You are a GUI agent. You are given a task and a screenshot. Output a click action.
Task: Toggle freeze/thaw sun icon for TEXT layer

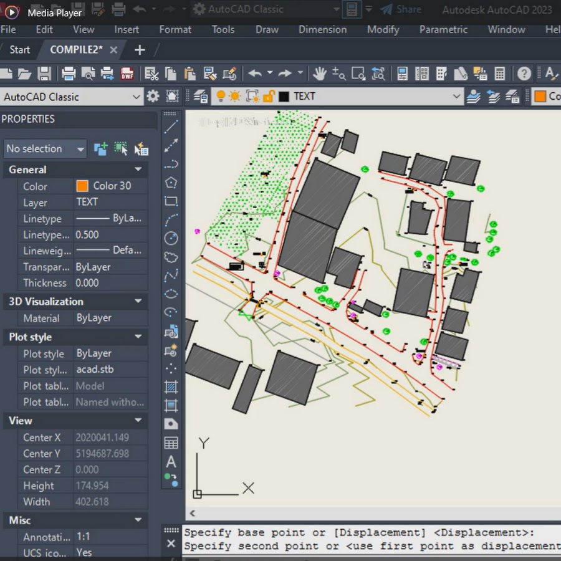coord(235,96)
